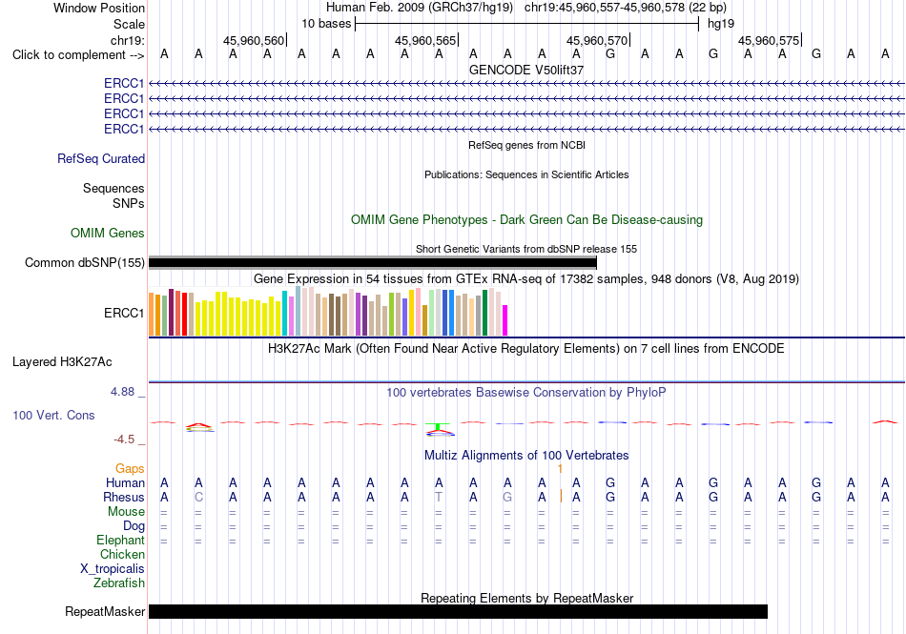Click 'Short Genetic Variants from dbSNP release 155'
Screen dimensions: 906x634
(526, 249)
